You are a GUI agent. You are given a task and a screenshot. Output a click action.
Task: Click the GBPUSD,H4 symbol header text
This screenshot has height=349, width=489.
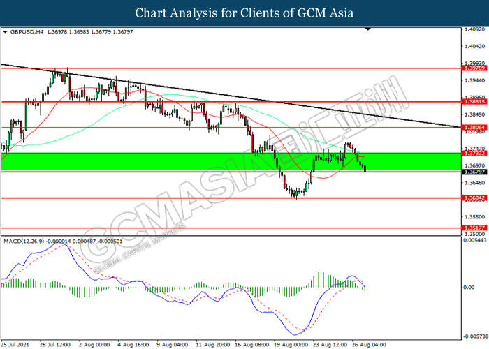27,31
